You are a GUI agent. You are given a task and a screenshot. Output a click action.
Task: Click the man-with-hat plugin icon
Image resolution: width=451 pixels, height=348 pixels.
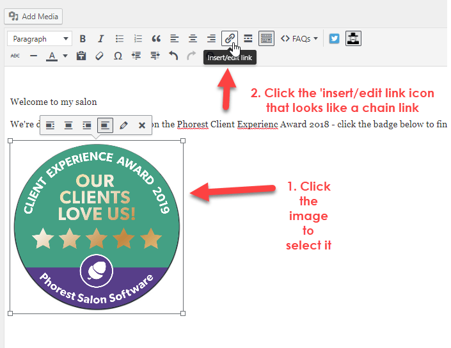click(353, 38)
